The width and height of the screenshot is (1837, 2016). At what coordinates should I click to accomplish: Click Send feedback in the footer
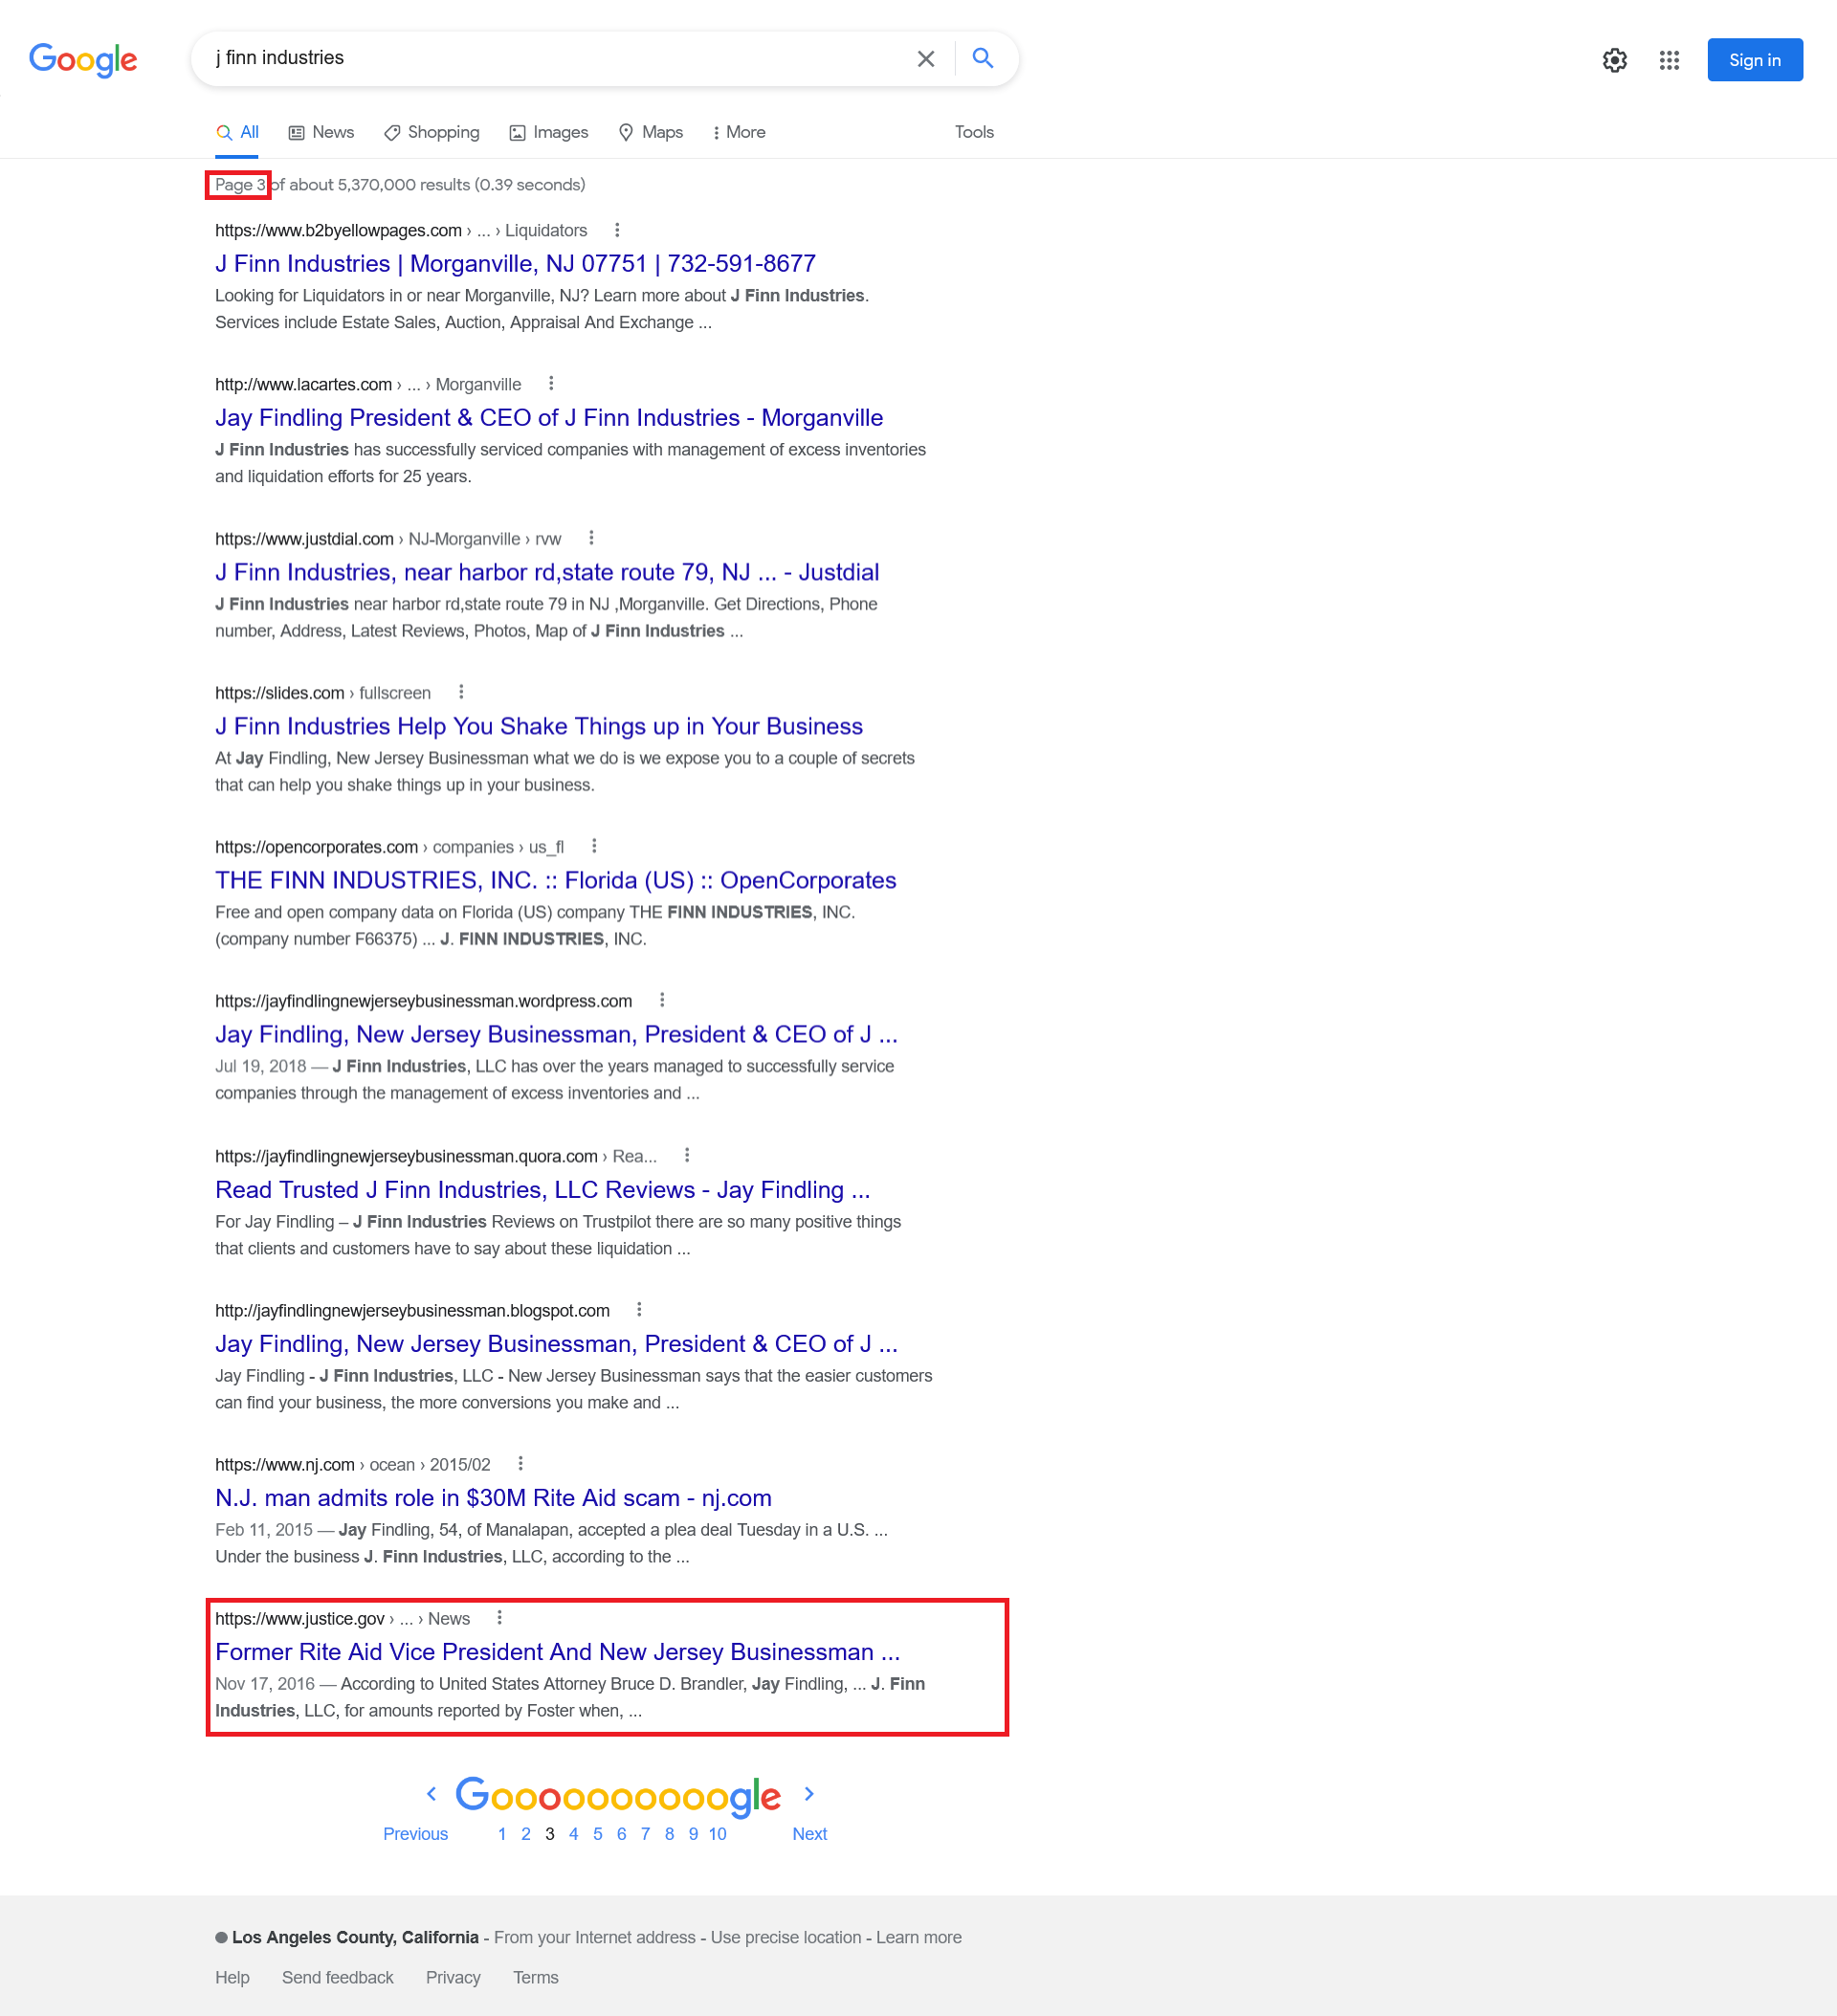337,1977
